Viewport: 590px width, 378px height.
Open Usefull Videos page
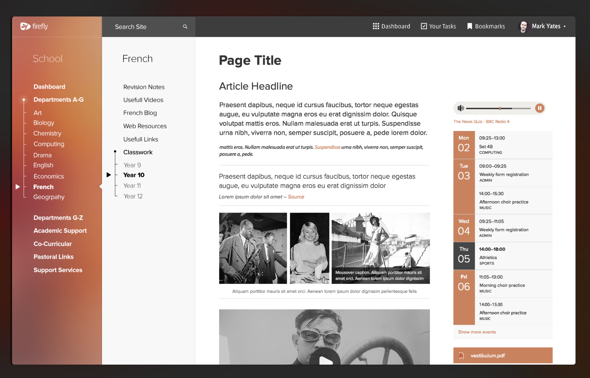[x=143, y=100]
